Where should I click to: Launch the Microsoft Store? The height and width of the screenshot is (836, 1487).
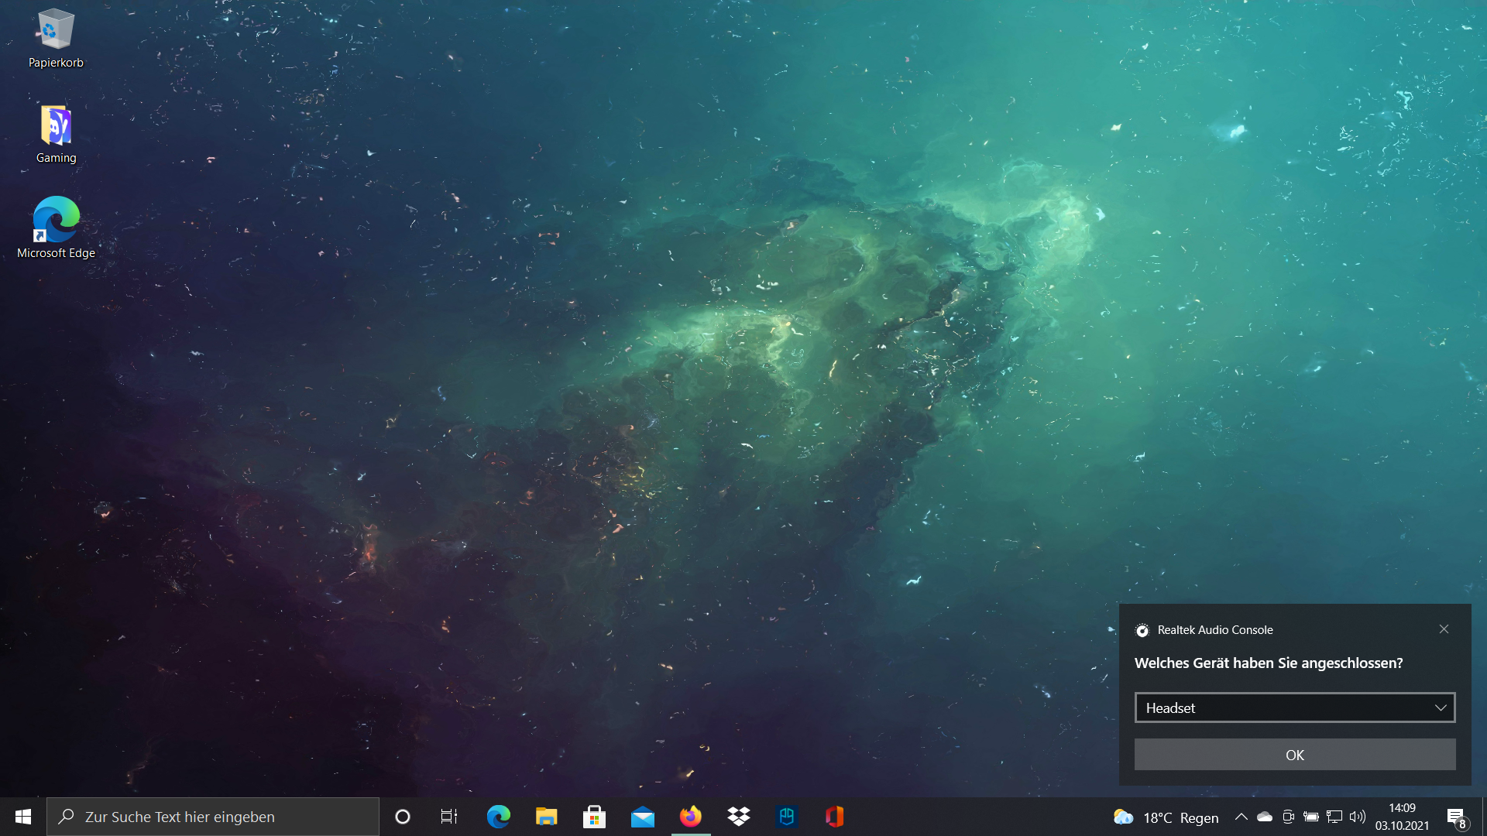(x=594, y=817)
